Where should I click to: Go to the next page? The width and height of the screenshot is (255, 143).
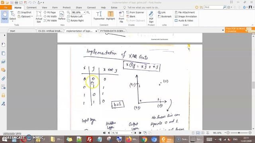135,133
